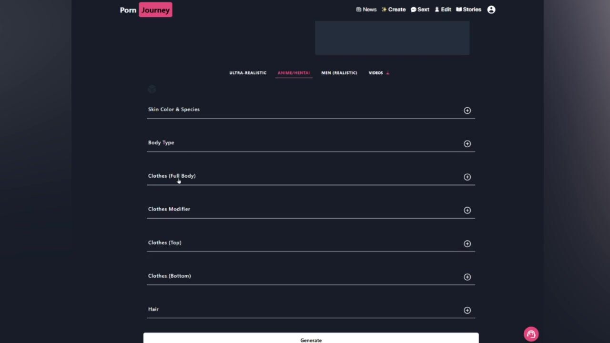Screen dimensions: 610x343
Task: Expand the Body Type section plus icon
Action: point(467,144)
